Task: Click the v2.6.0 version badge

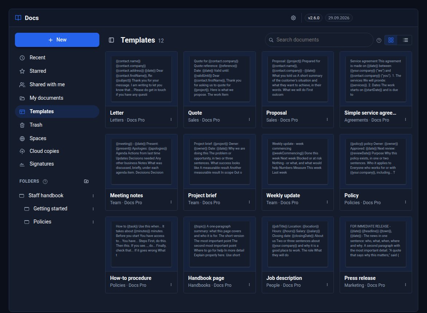Action: point(314,18)
